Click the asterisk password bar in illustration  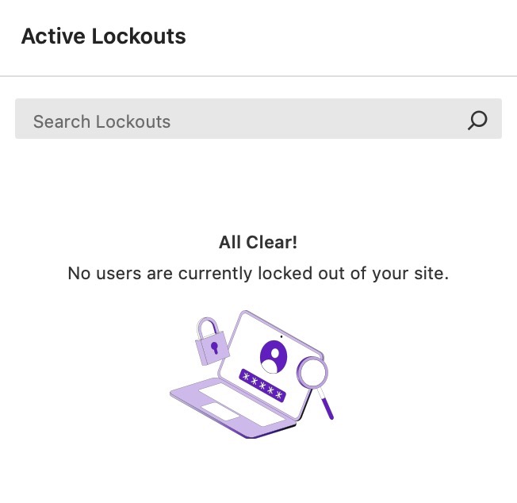point(263,385)
